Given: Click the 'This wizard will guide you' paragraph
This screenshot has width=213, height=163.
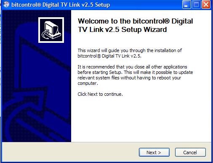Looking at the screenshot, I should tap(130, 53).
